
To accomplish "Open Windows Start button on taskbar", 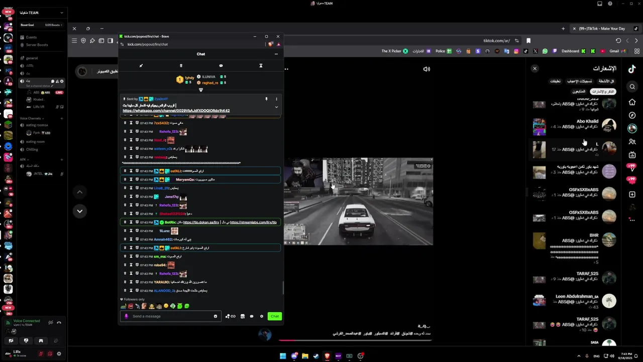I will (283, 356).
